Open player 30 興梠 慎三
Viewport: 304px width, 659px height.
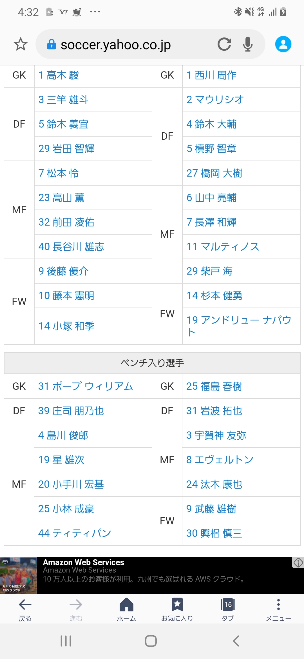click(214, 533)
